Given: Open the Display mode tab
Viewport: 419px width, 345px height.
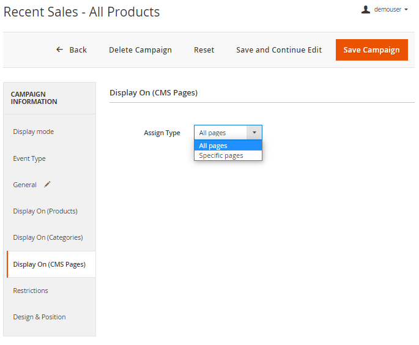Looking at the screenshot, I should pyautogui.click(x=33, y=132).
